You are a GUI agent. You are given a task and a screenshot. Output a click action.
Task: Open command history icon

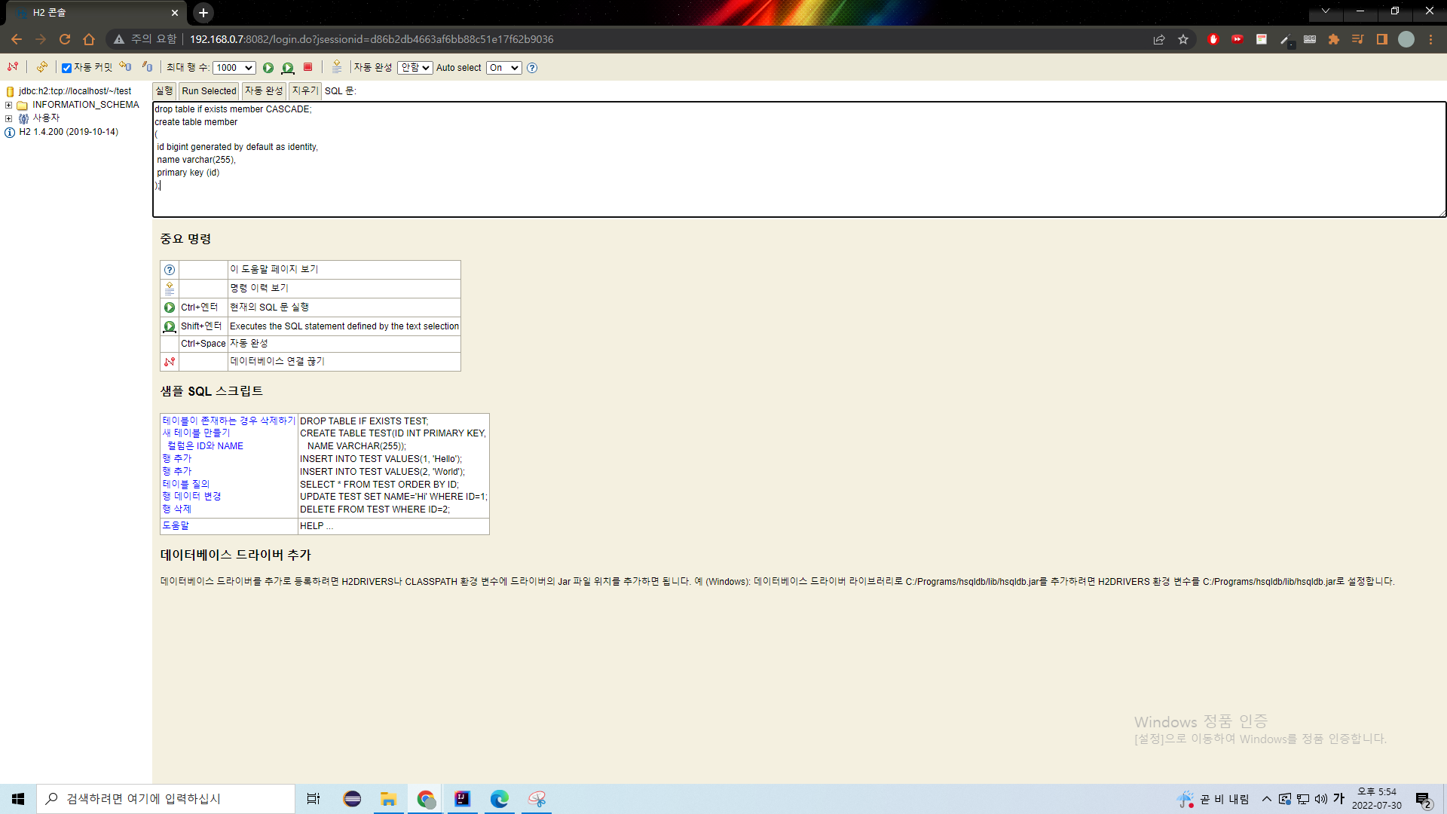click(337, 67)
